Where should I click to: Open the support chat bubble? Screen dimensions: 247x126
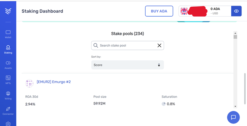(233, 117)
